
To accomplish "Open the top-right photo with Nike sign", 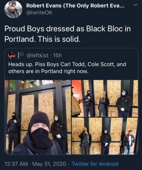I will (105, 98).
